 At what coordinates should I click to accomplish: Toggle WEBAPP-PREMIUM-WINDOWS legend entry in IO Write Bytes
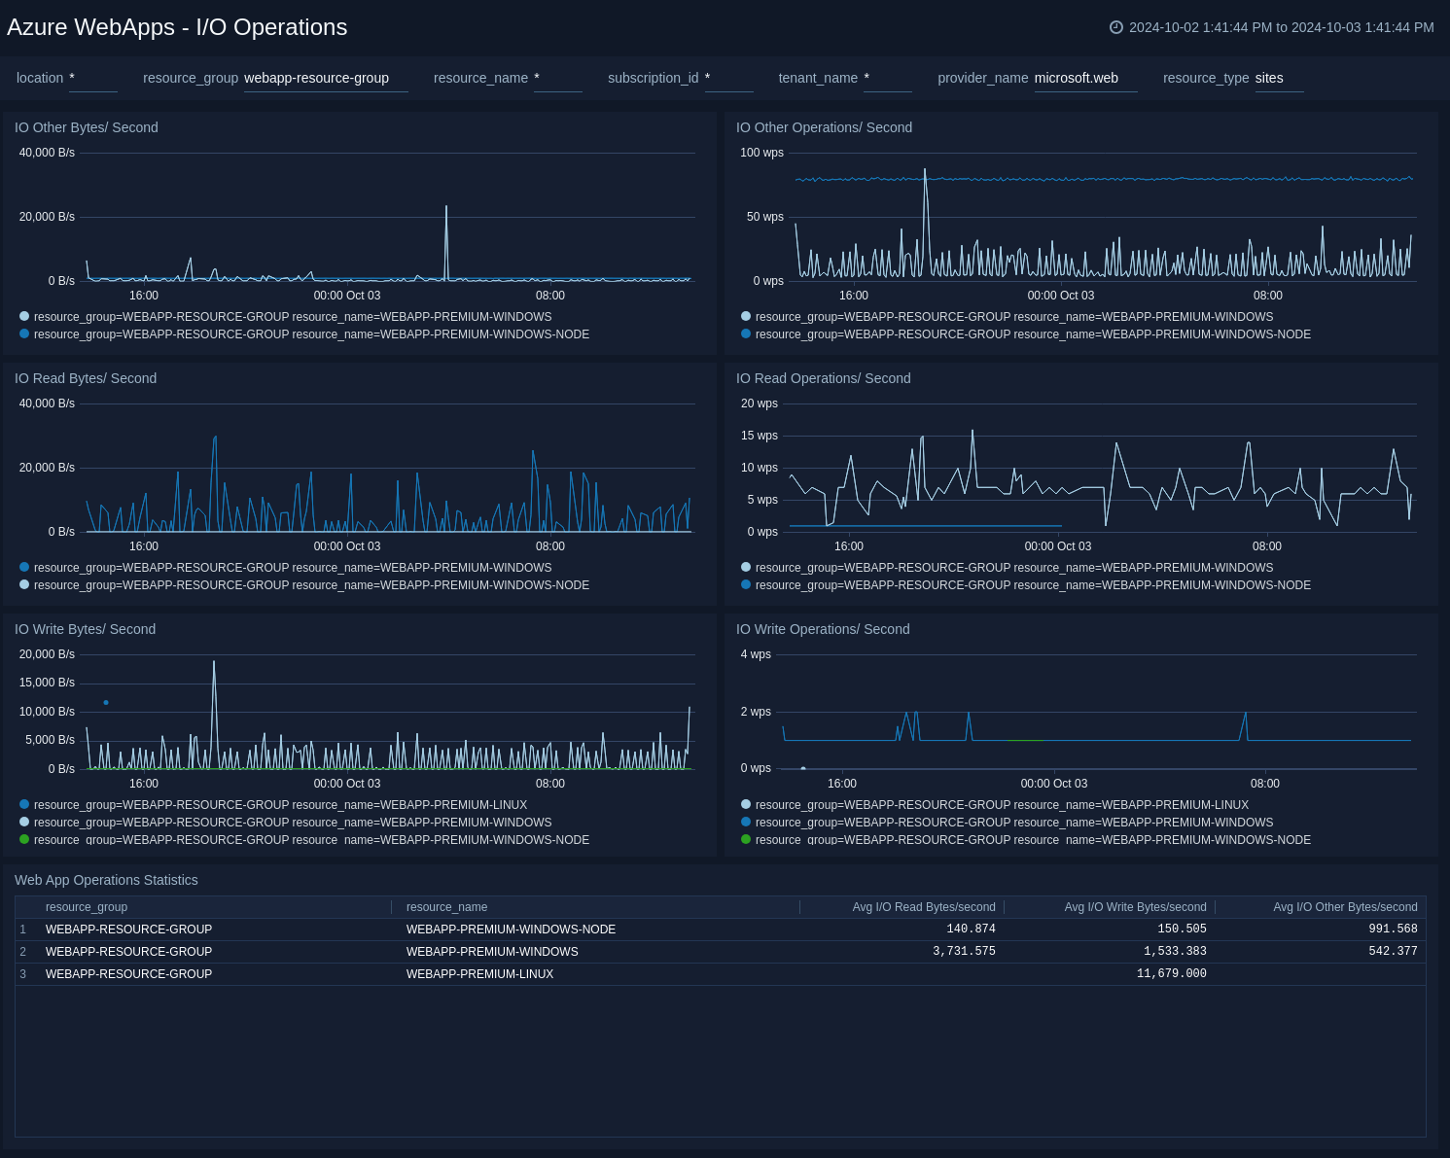pos(286,823)
